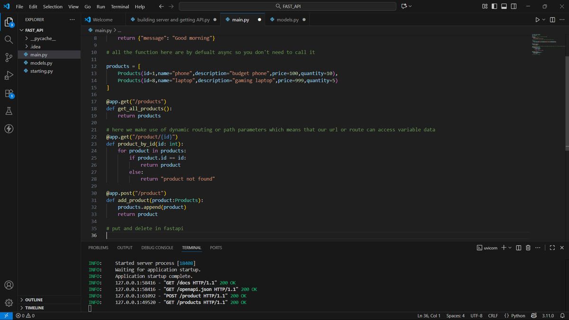Open the Accounts icon
Screen dimensions: 569x320
9,285
